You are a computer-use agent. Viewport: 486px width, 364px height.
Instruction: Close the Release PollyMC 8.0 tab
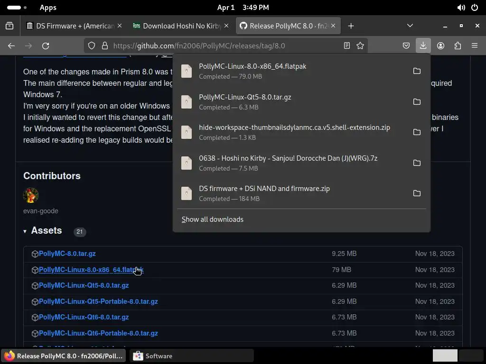(333, 26)
